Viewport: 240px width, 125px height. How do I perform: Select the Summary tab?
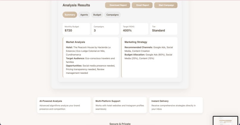(x=70, y=15)
